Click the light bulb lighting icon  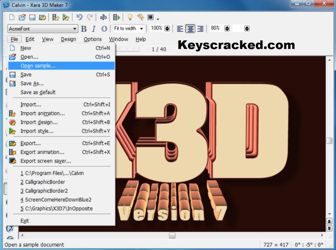pyautogui.click(x=130, y=17)
